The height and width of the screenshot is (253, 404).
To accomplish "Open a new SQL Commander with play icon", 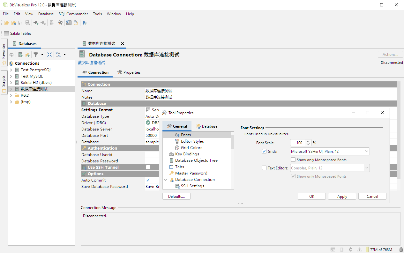I will pyautogui.click(x=85, y=23).
